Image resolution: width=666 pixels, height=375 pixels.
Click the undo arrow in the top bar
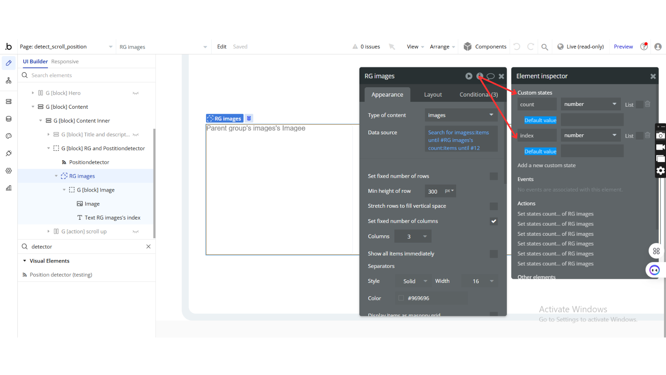point(517,47)
